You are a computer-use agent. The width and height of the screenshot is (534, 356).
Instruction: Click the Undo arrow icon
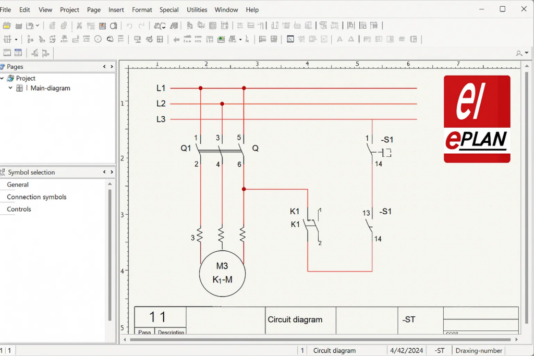(x=129, y=26)
